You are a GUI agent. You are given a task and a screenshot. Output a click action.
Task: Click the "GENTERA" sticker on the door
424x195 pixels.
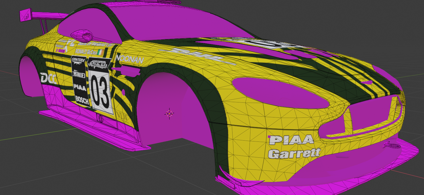click(78, 61)
